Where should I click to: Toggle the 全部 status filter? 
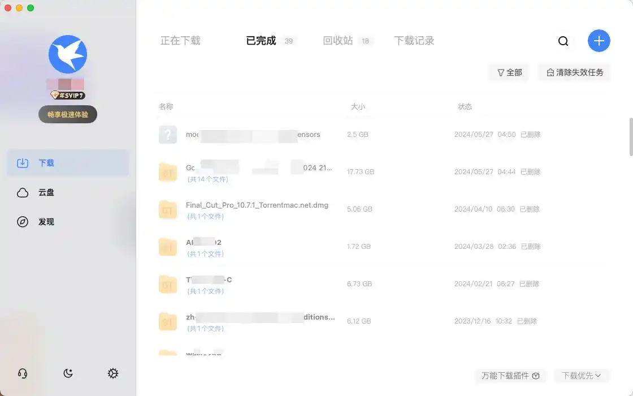(508, 72)
